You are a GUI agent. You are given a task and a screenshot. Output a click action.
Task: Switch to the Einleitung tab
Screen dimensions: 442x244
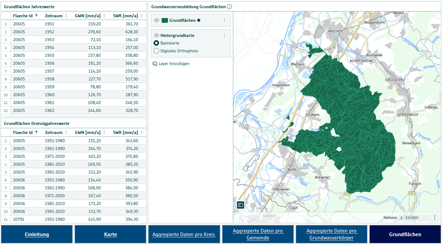point(36,234)
